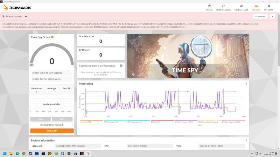Click the CPU score value

[101, 55]
